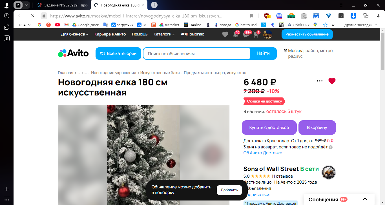The image size is (385, 205).
Task: Open the Sons of Wall Street seller avatar
Action: 329,172
